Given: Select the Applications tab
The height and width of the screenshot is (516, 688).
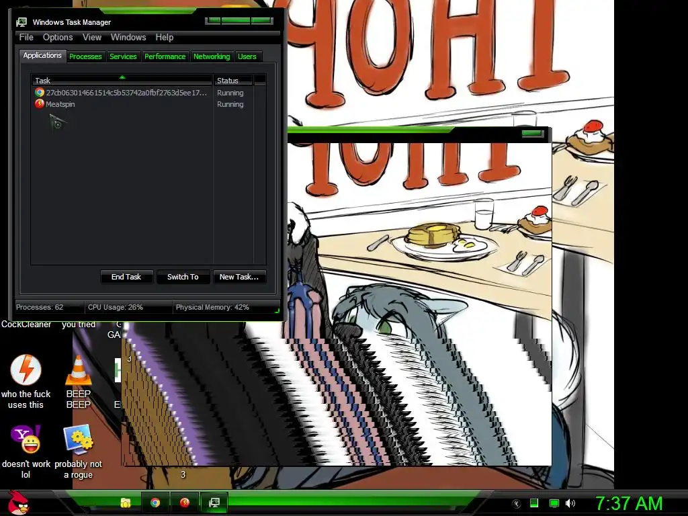Looking at the screenshot, I should pyautogui.click(x=42, y=55).
